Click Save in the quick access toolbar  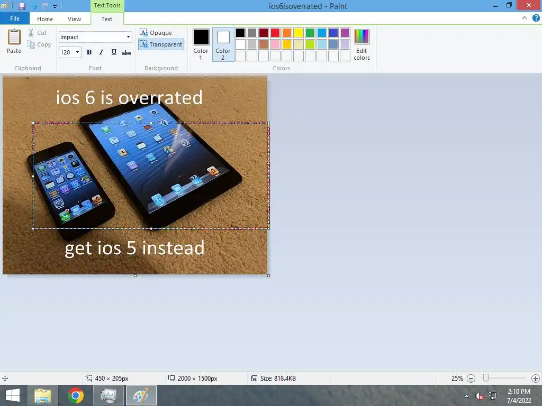pos(22,6)
